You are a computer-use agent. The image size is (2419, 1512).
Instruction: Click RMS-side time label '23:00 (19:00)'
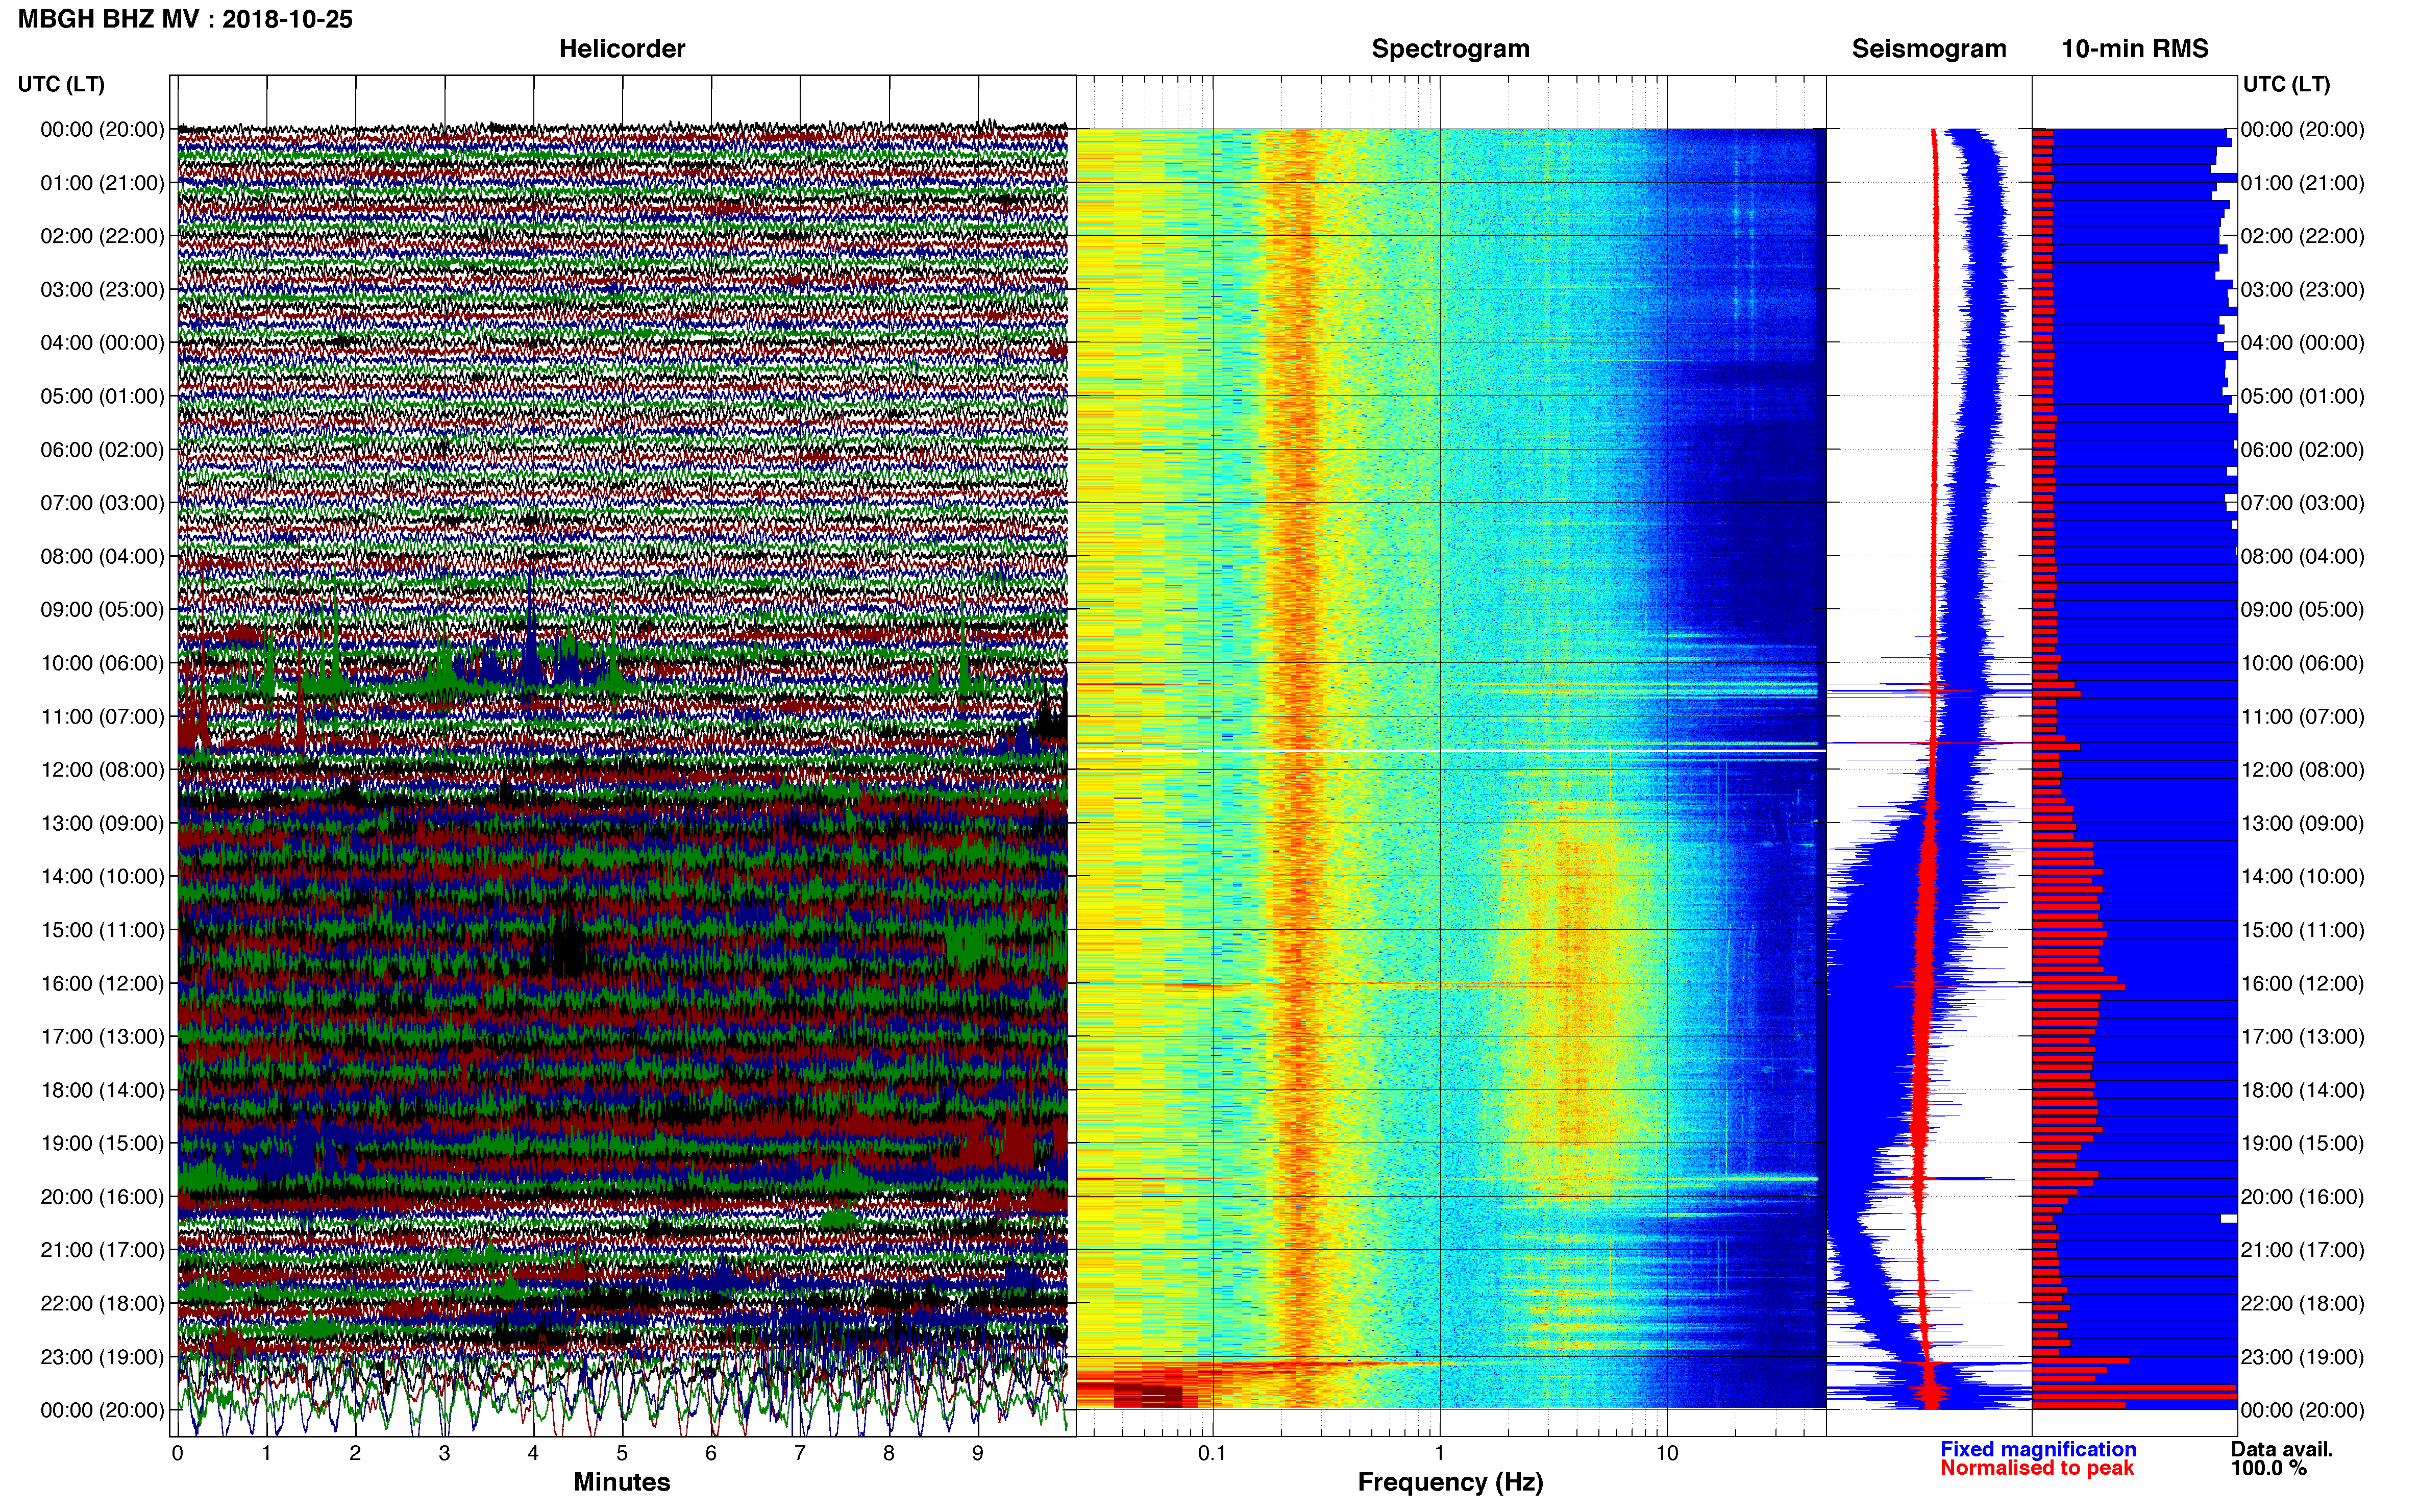coord(2303,1357)
